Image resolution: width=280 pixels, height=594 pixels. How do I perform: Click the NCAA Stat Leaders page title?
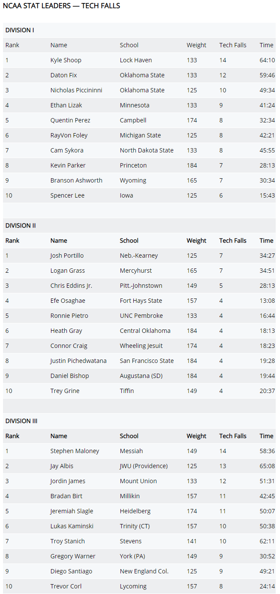click(x=61, y=6)
